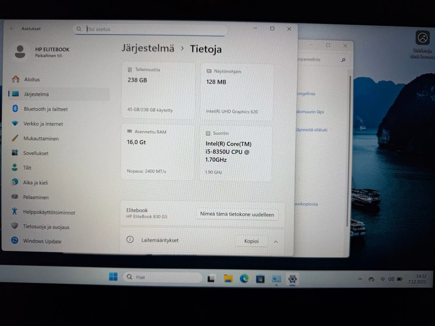Click Nimeä tämä tietokone uudelleen button
435x326 pixels.
pos(237,214)
